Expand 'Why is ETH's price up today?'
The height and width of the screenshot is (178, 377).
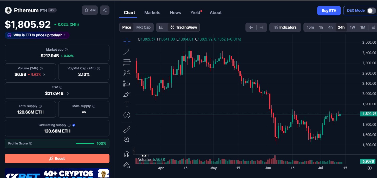tap(37, 35)
